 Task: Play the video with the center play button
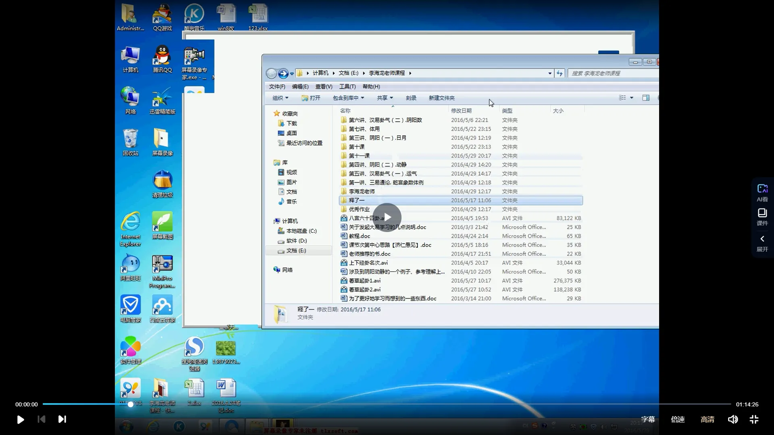[x=387, y=217]
